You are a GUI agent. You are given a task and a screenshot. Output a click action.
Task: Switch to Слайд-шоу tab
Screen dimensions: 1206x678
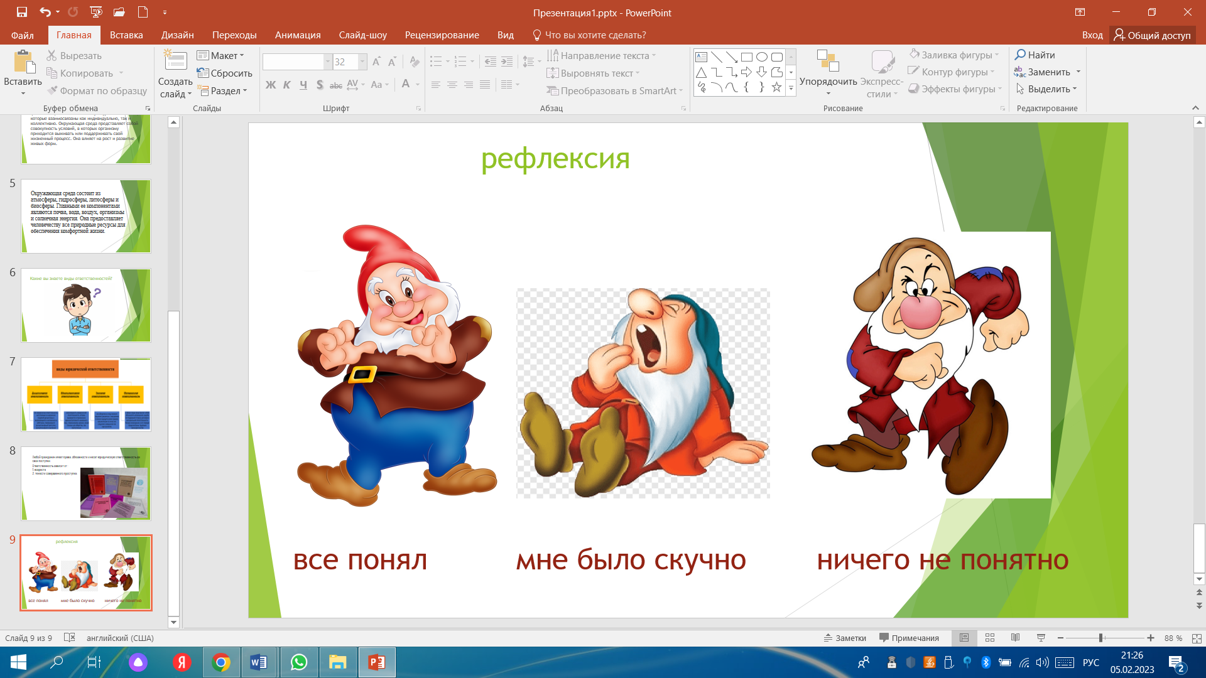[363, 35]
